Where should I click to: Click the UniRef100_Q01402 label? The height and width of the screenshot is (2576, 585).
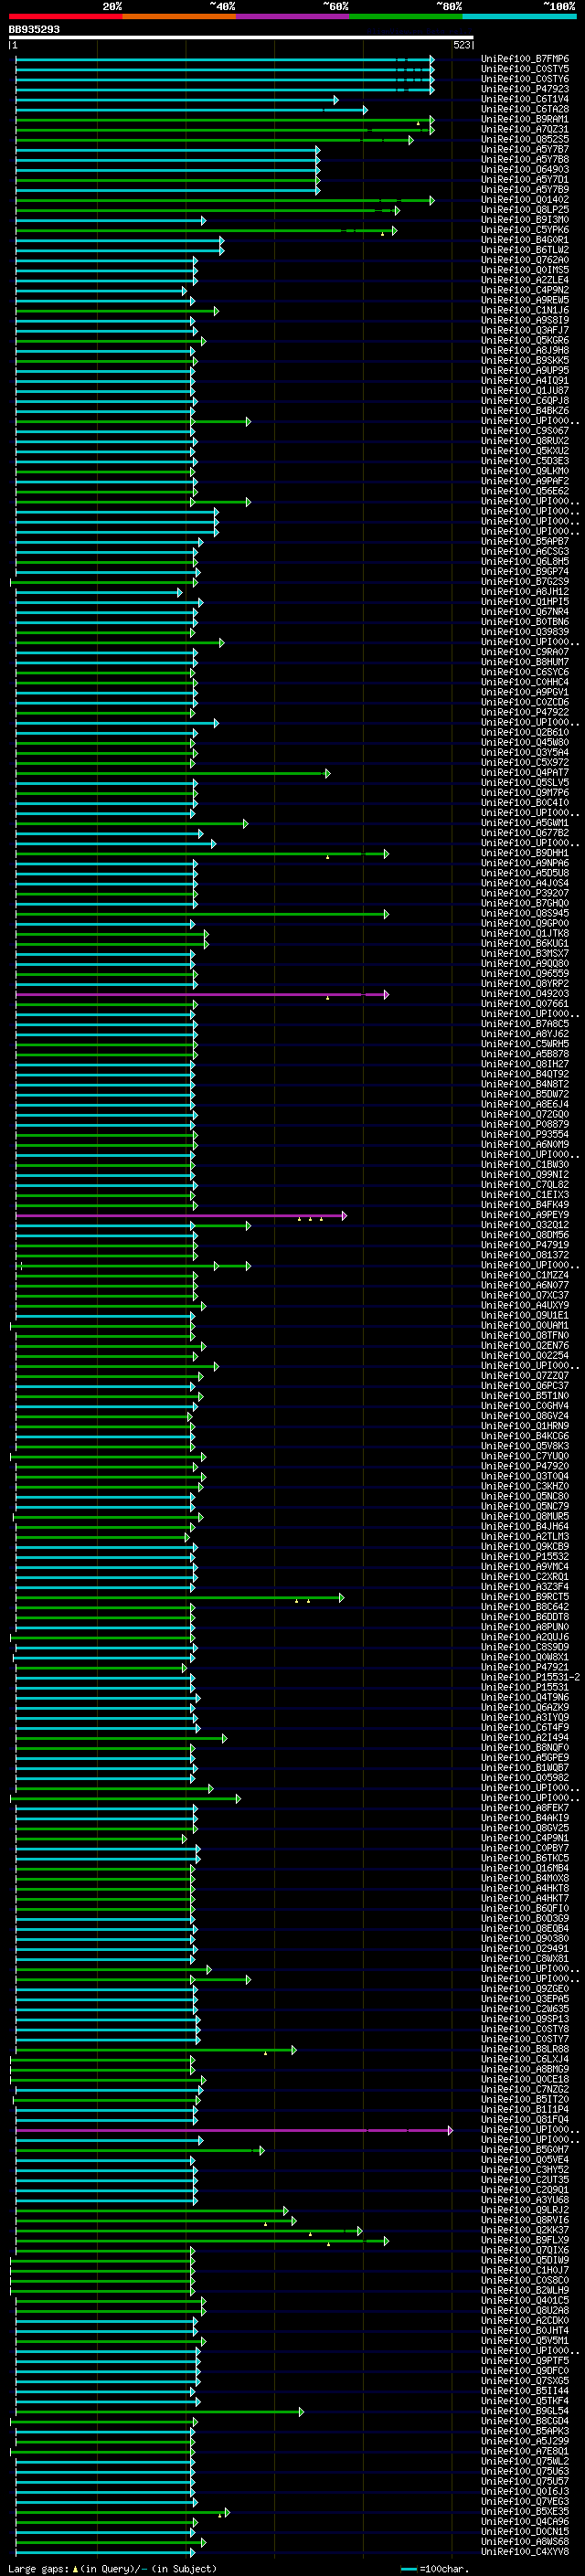[525, 200]
